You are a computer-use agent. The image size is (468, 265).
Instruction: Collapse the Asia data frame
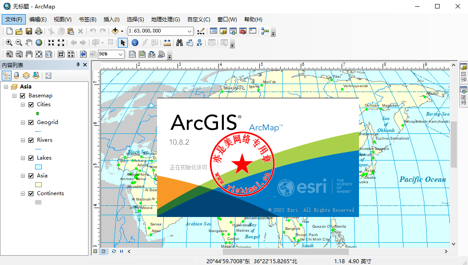pyautogui.click(x=6, y=87)
